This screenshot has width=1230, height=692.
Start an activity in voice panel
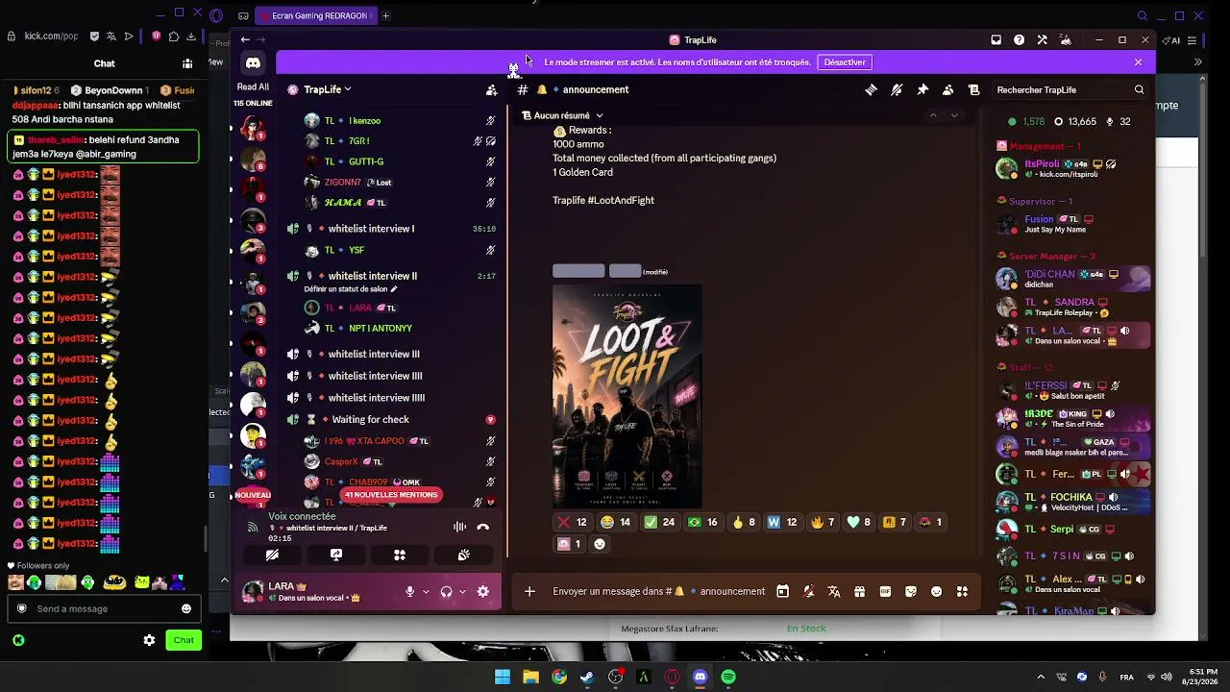(x=400, y=555)
